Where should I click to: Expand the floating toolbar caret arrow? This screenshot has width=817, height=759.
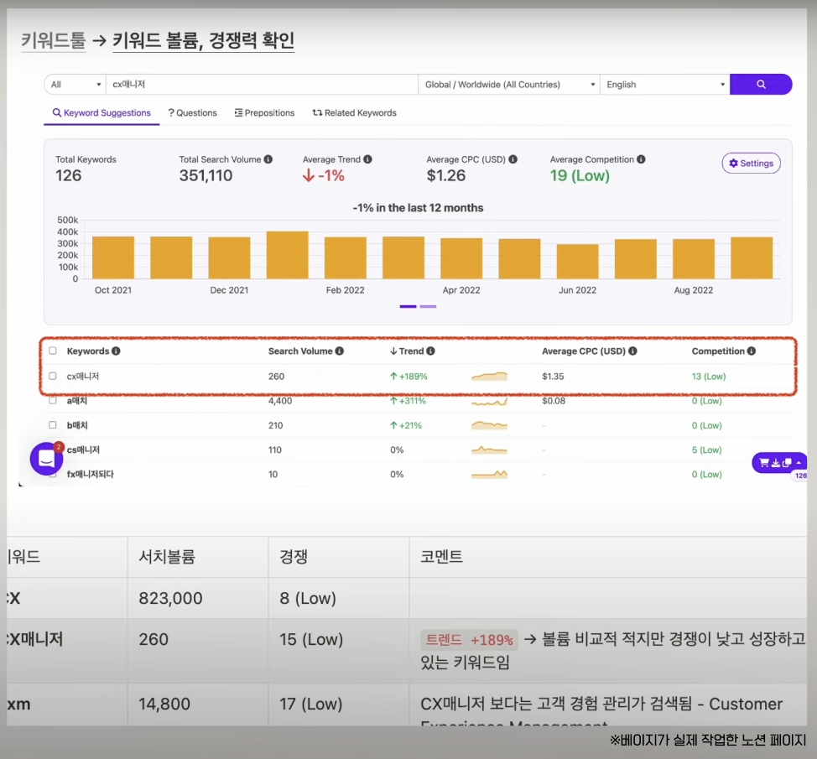[799, 463]
